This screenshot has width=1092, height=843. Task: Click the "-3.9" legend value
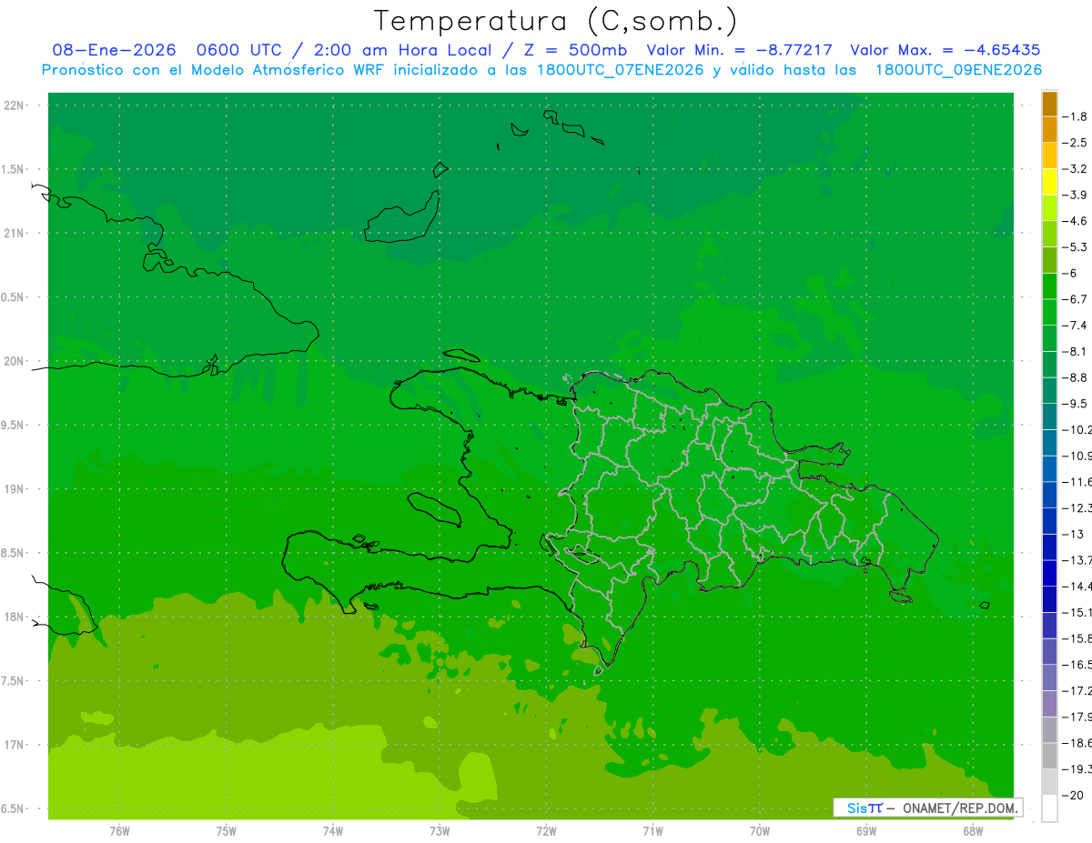click(1075, 195)
